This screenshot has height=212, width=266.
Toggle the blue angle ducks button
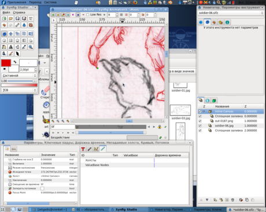78,14
